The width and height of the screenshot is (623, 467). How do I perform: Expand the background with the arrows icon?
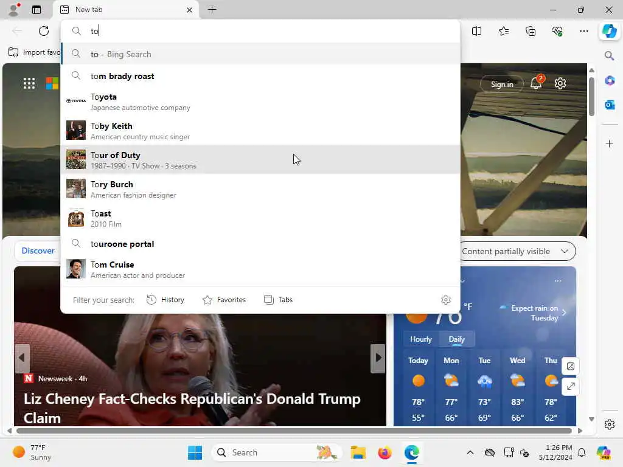(x=571, y=386)
